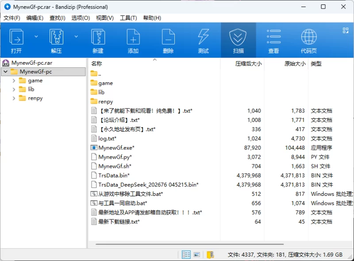The width and height of the screenshot is (354, 261).
Task: Sort by the 类型 column header
Action: pos(316,64)
